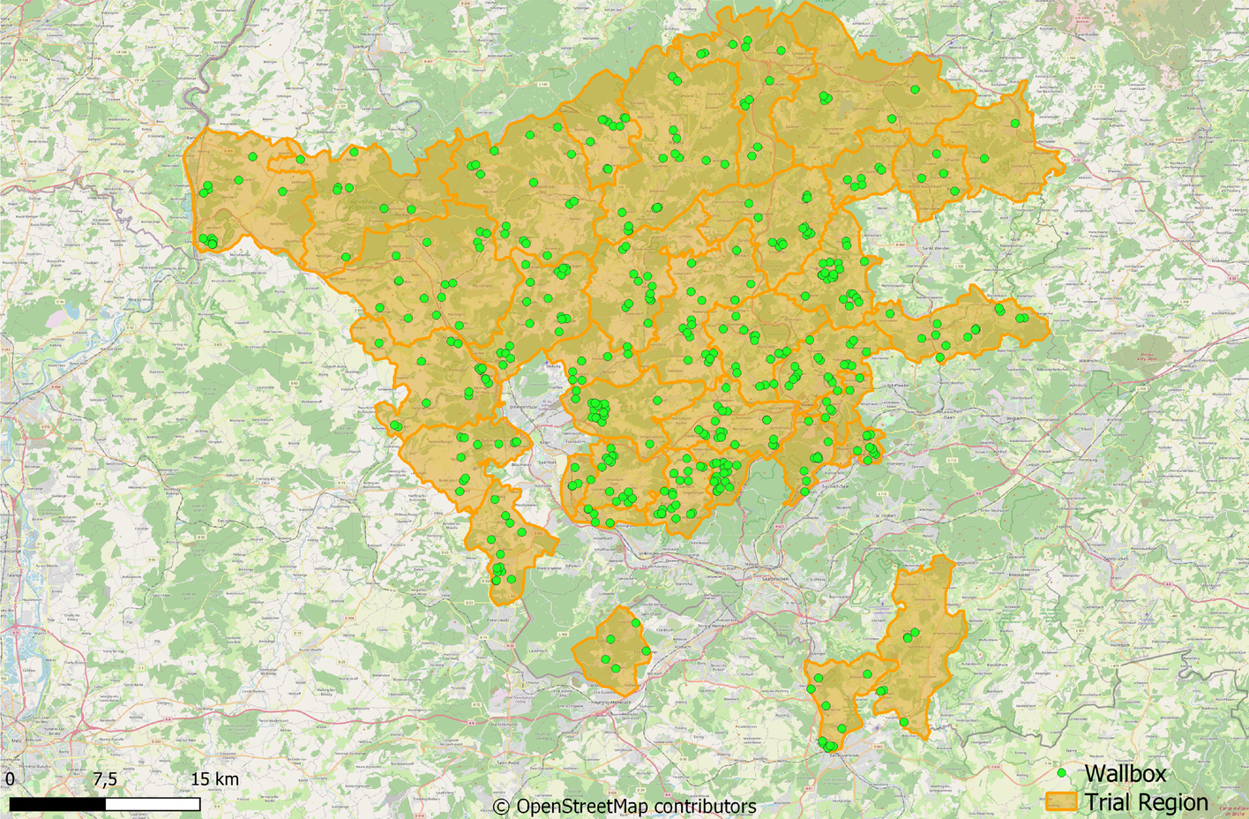Click the '0' scale bar label
This screenshot has height=819, width=1249.
[11, 779]
